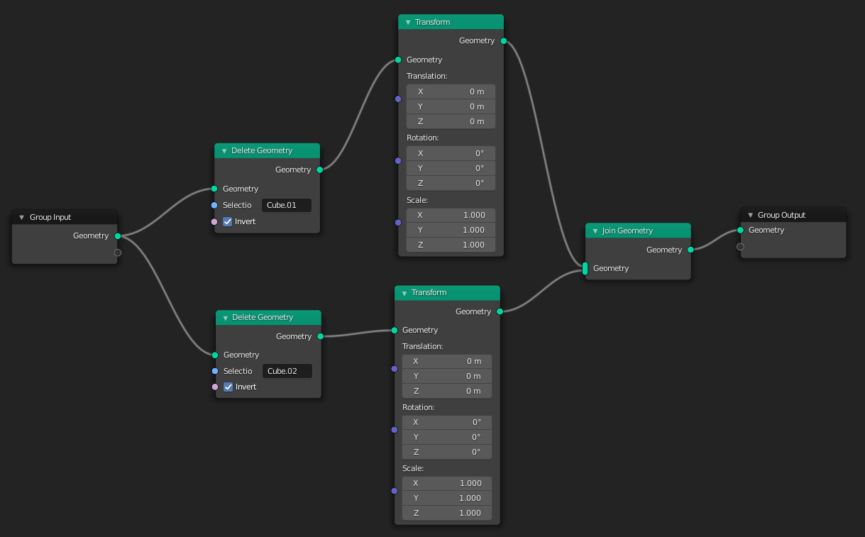Collapse the Group Output node

pyautogui.click(x=751, y=216)
